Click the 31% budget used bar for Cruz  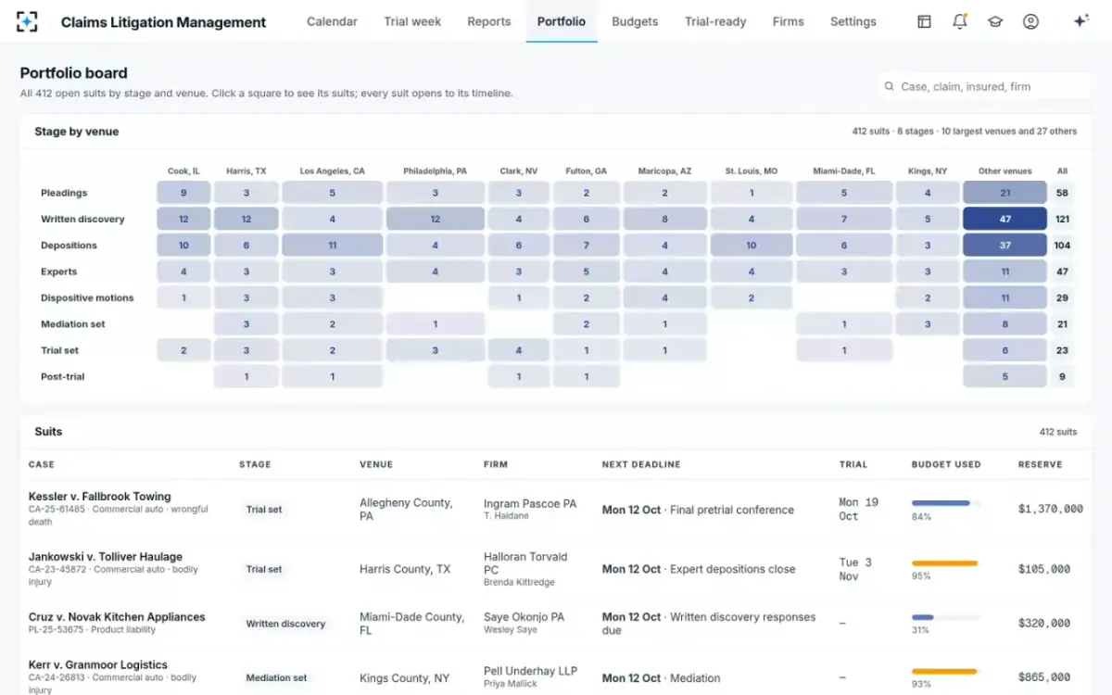point(945,617)
